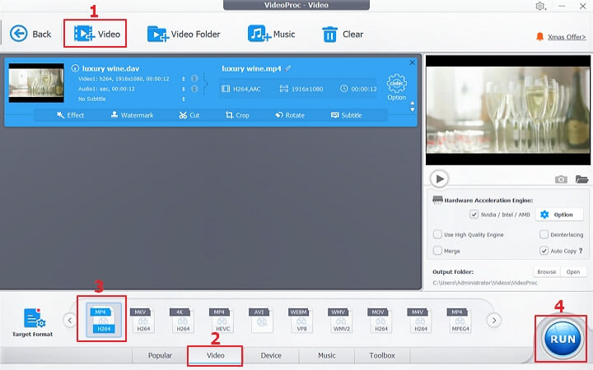Image resolution: width=593 pixels, height=370 pixels.
Task: Play the preview video
Action: click(x=439, y=178)
